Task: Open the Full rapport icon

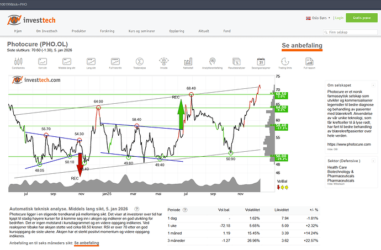Action: click(310, 62)
